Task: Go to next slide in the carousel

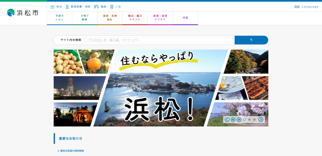Action: (x=261, y=119)
